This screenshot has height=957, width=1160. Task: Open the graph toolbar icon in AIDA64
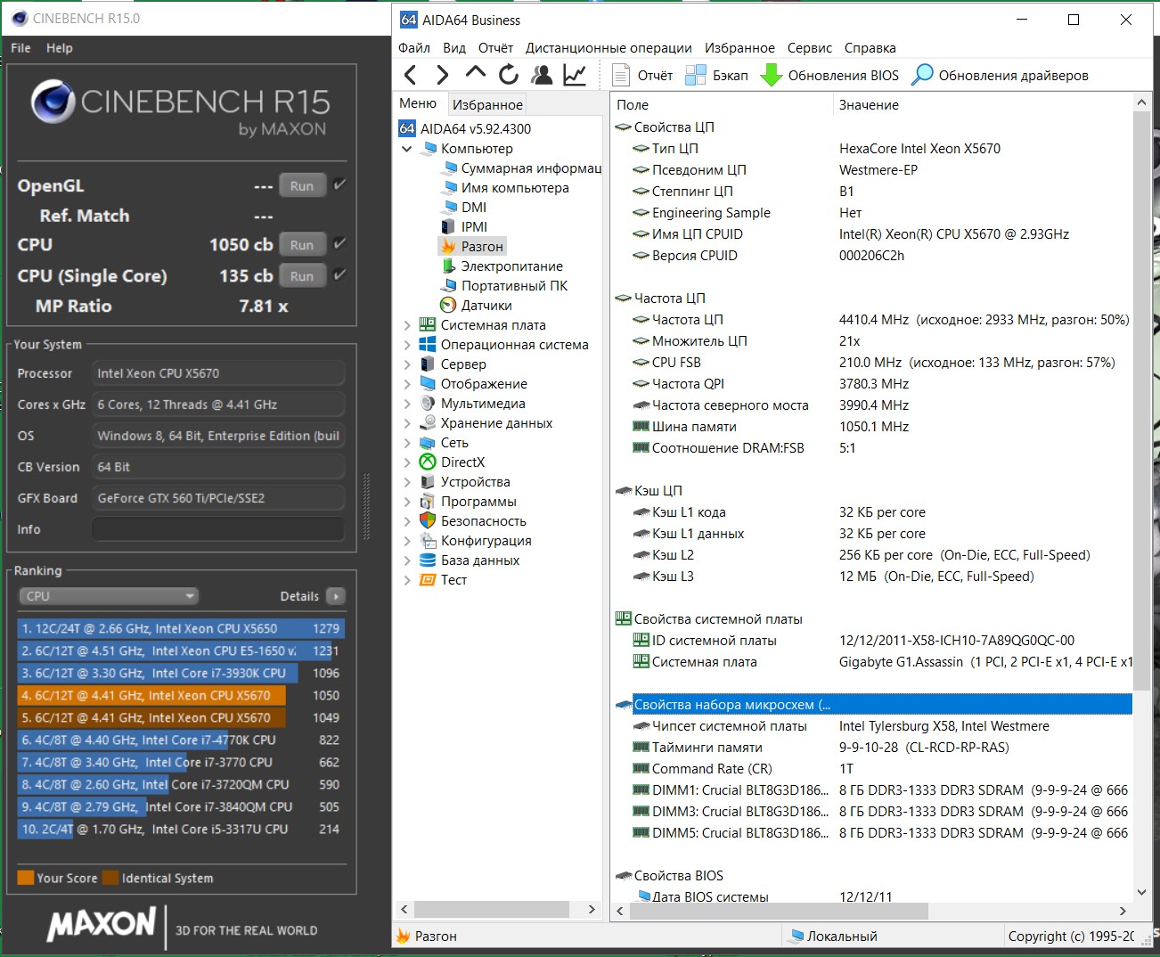coord(575,75)
